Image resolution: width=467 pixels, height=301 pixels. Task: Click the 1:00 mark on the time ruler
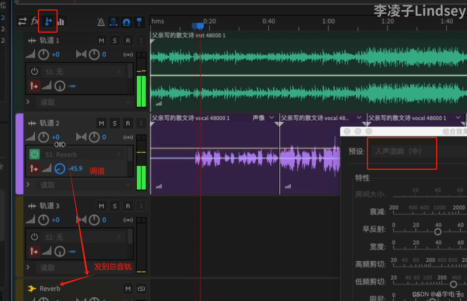pos(328,21)
